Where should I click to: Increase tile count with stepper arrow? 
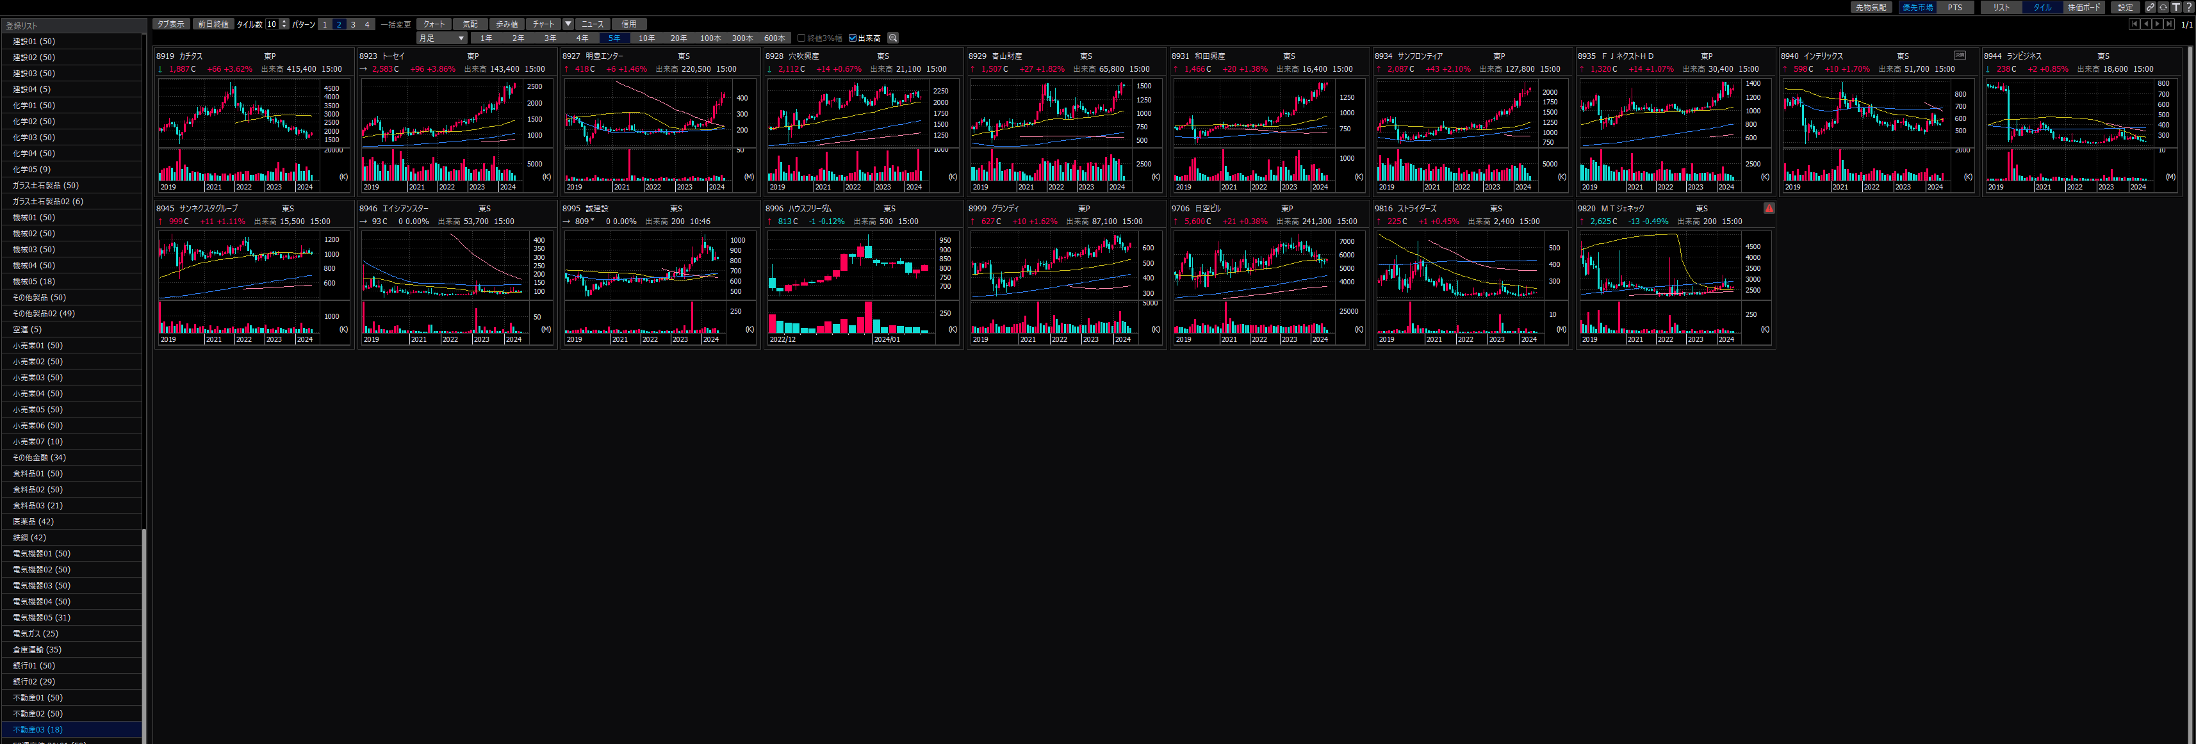(x=284, y=21)
